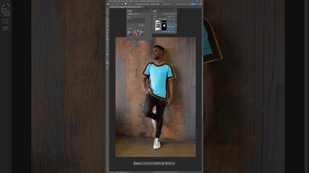Click quick mask icon in outer left strip
The height and width of the screenshot is (173, 309).
coord(5,21)
